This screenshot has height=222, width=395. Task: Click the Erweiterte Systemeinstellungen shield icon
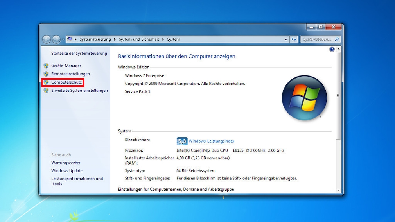(x=46, y=91)
